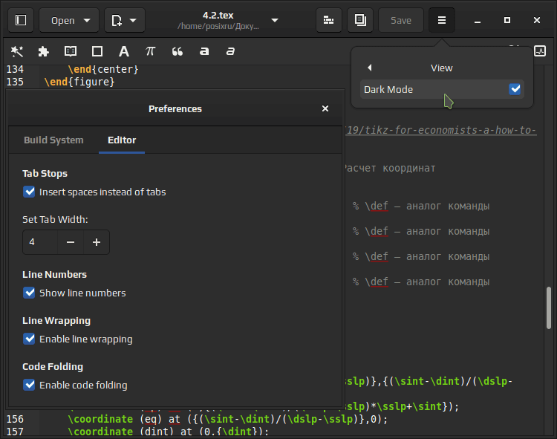Uncheck Insert spaces instead of tabs
This screenshot has height=439, width=557.
29,192
